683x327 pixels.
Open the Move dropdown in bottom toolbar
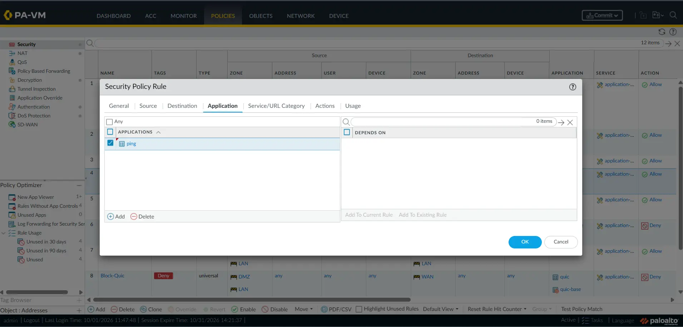(304, 309)
